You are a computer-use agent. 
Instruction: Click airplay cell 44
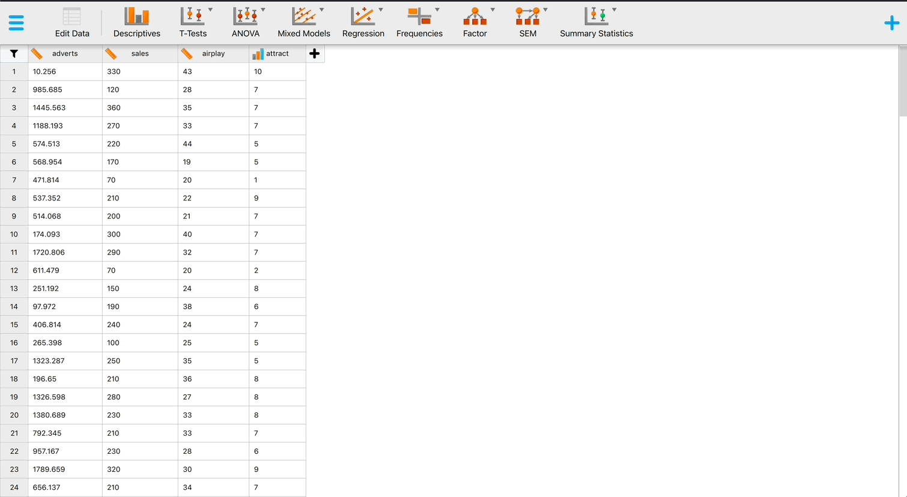coord(213,144)
